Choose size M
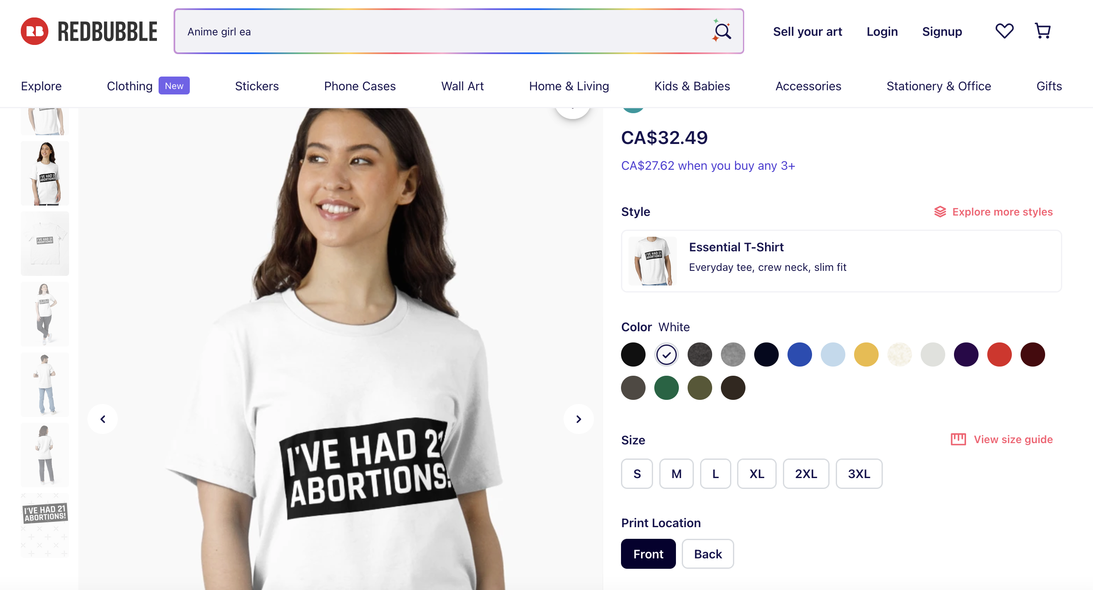The image size is (1093, 590). (x=676, y=474)
